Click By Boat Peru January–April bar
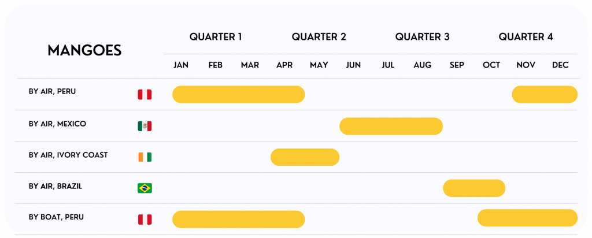The width and height of the screenshot is (592, 238). coord(238,220)
